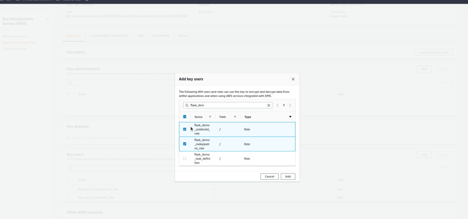The width and height of the screenshot is (468, 219).
Task: Copy the key ARN using copy icon
Action: (68, 16)
